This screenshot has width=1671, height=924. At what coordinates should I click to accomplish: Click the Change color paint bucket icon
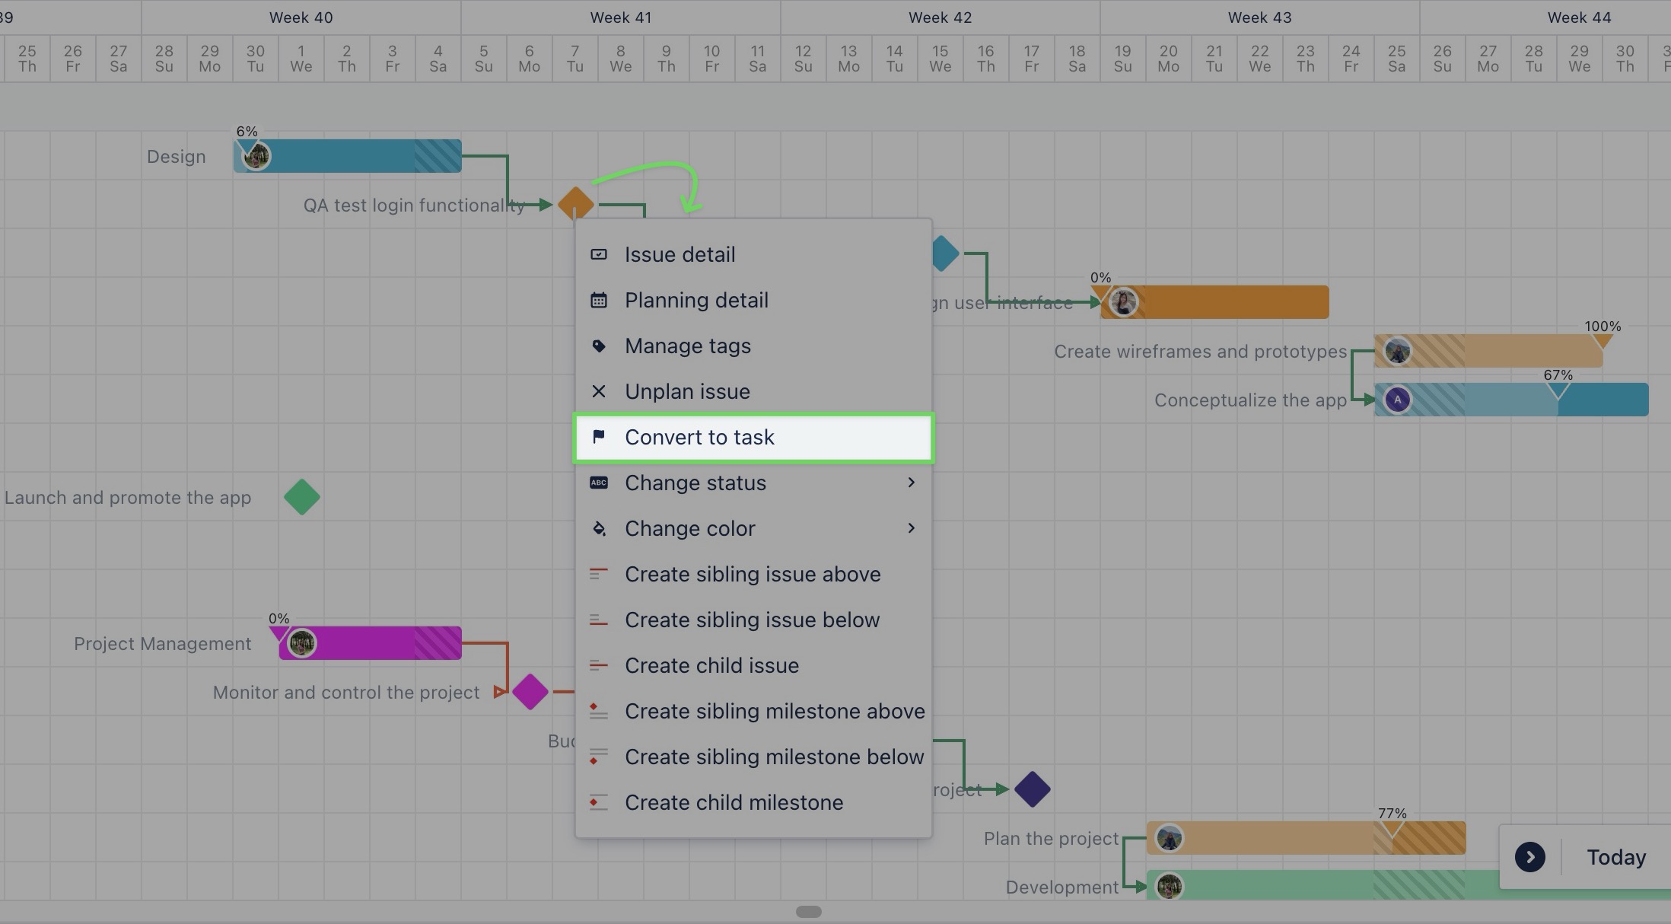[x=599, y=528]
